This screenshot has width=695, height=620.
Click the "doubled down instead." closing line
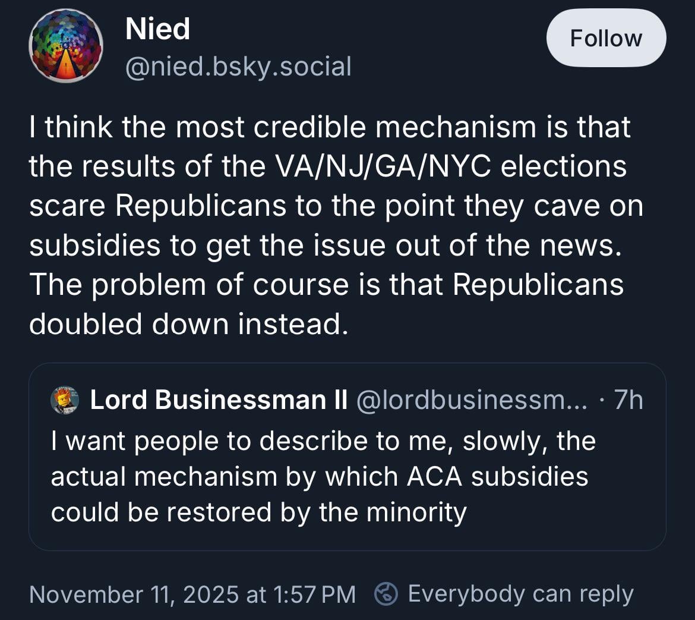tap(187, 323)
